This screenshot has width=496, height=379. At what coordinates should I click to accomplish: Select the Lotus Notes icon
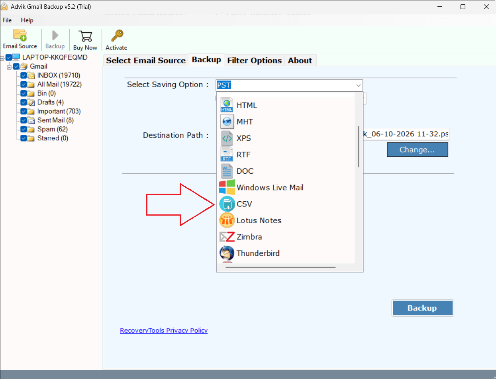click(x=227, y=220)
